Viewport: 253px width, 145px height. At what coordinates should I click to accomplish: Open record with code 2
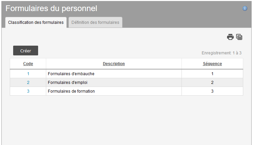pyautogui.click(x=28, y=83)
